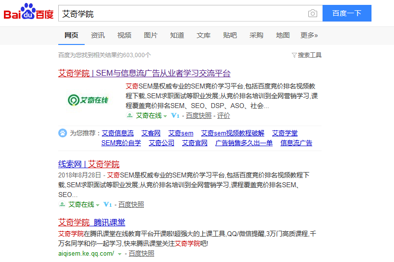Viewport: 394px width, 262px height.
Task: Open result 线索网 | 艾奇学院
Action: [89, 164]
